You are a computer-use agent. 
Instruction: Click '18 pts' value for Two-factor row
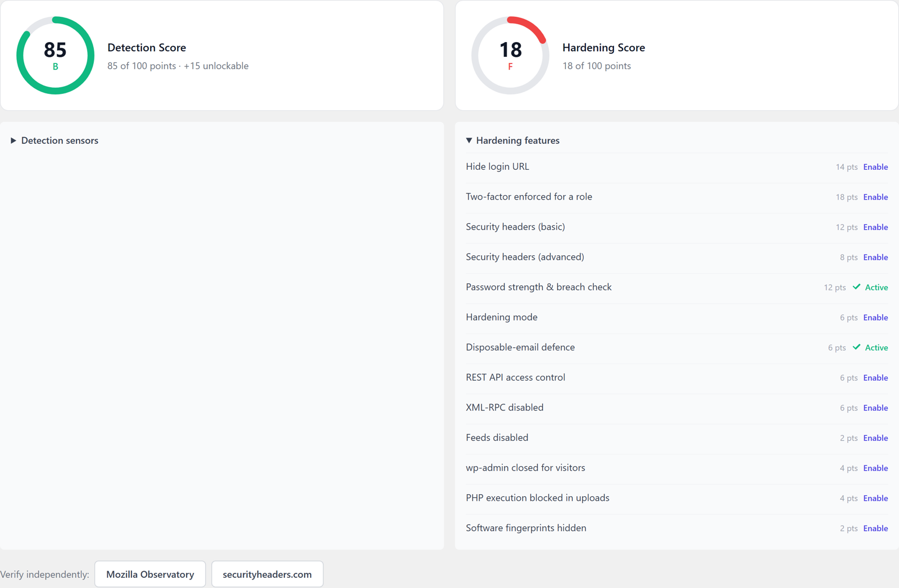(847, 197)
